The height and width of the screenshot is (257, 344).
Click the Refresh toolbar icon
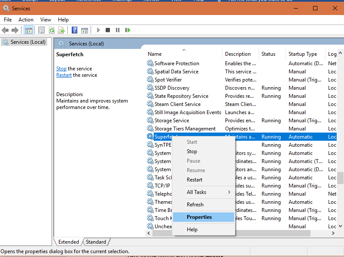point(52,30)
